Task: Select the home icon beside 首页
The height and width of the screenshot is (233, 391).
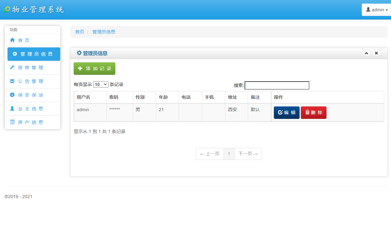Action: point(12,40)
